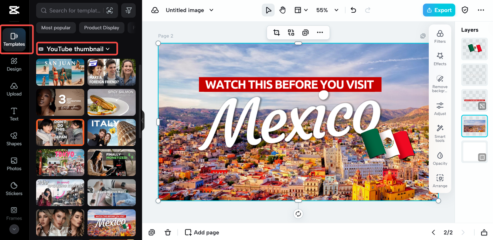
Task: Select the Mexican flag layer thumbnail
Action: click(x=475, y=49)
